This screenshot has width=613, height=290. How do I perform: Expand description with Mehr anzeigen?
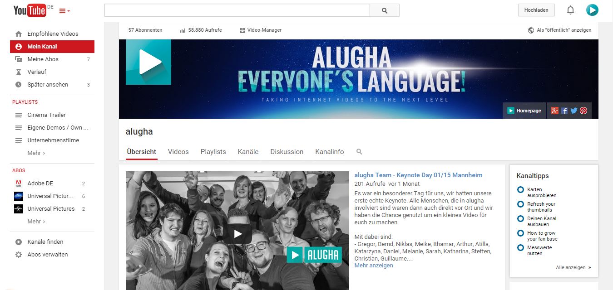pos(374,266)
